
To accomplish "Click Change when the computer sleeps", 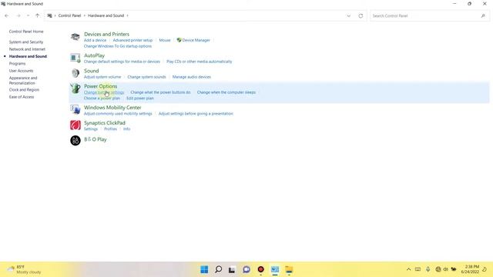I will (226, 92).
